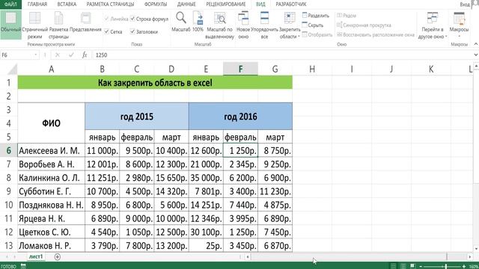Toggle Заголовки headings checkbox

click(144, 31)
